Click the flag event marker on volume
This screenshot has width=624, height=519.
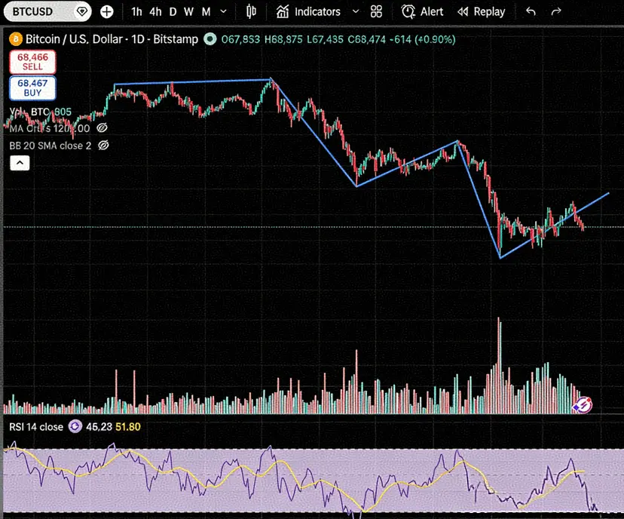582,405
